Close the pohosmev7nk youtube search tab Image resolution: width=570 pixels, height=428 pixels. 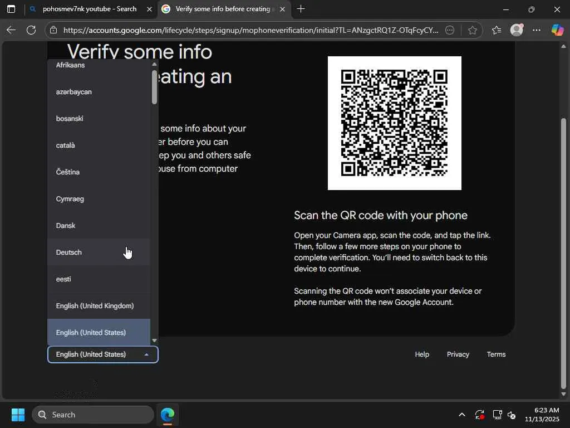coord(149,9)
